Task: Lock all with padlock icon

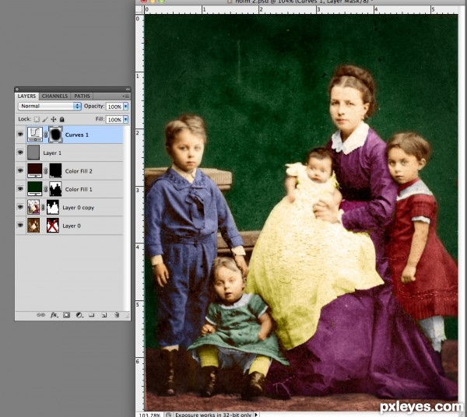Action: click(x=62, y=119)
